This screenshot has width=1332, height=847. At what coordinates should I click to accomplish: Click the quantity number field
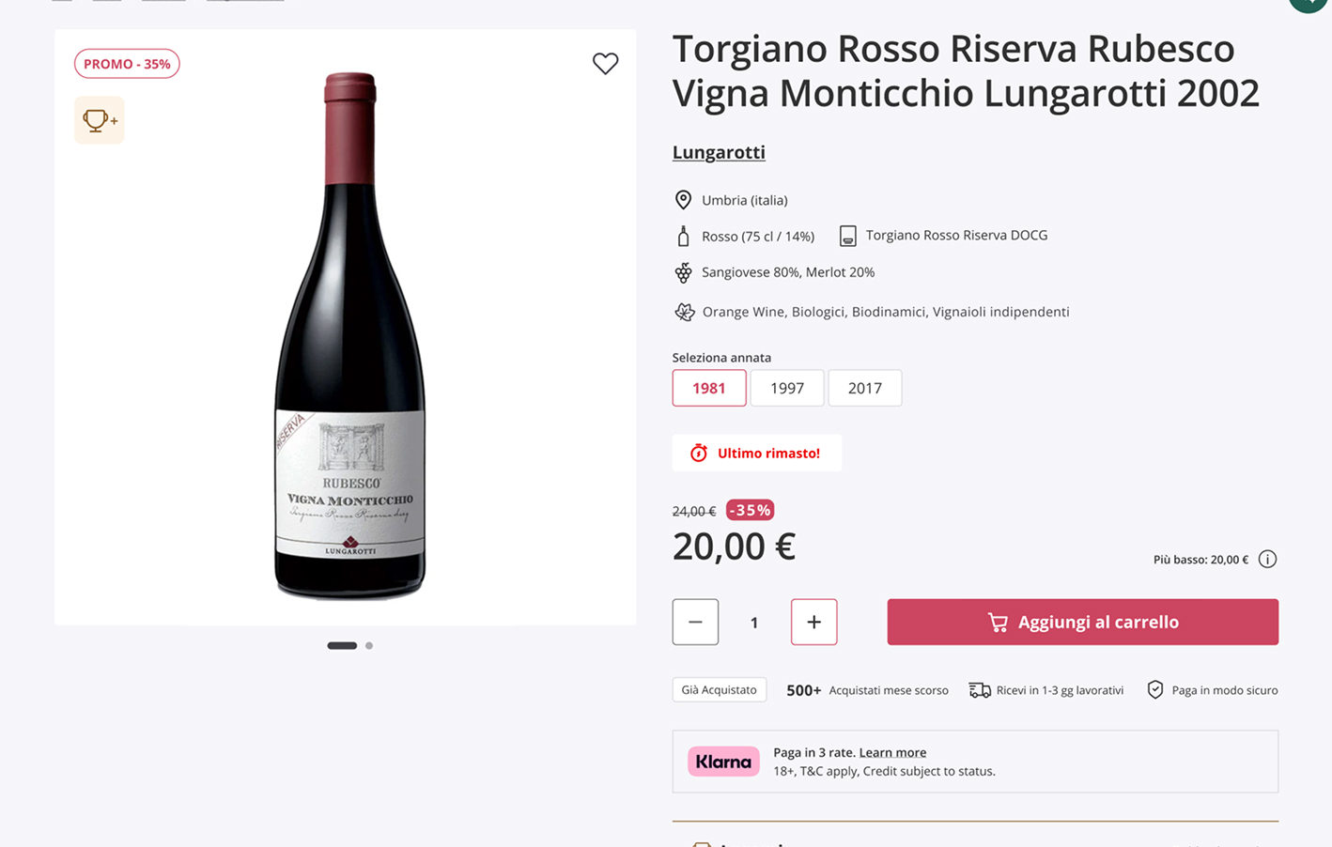click(754, 623)
